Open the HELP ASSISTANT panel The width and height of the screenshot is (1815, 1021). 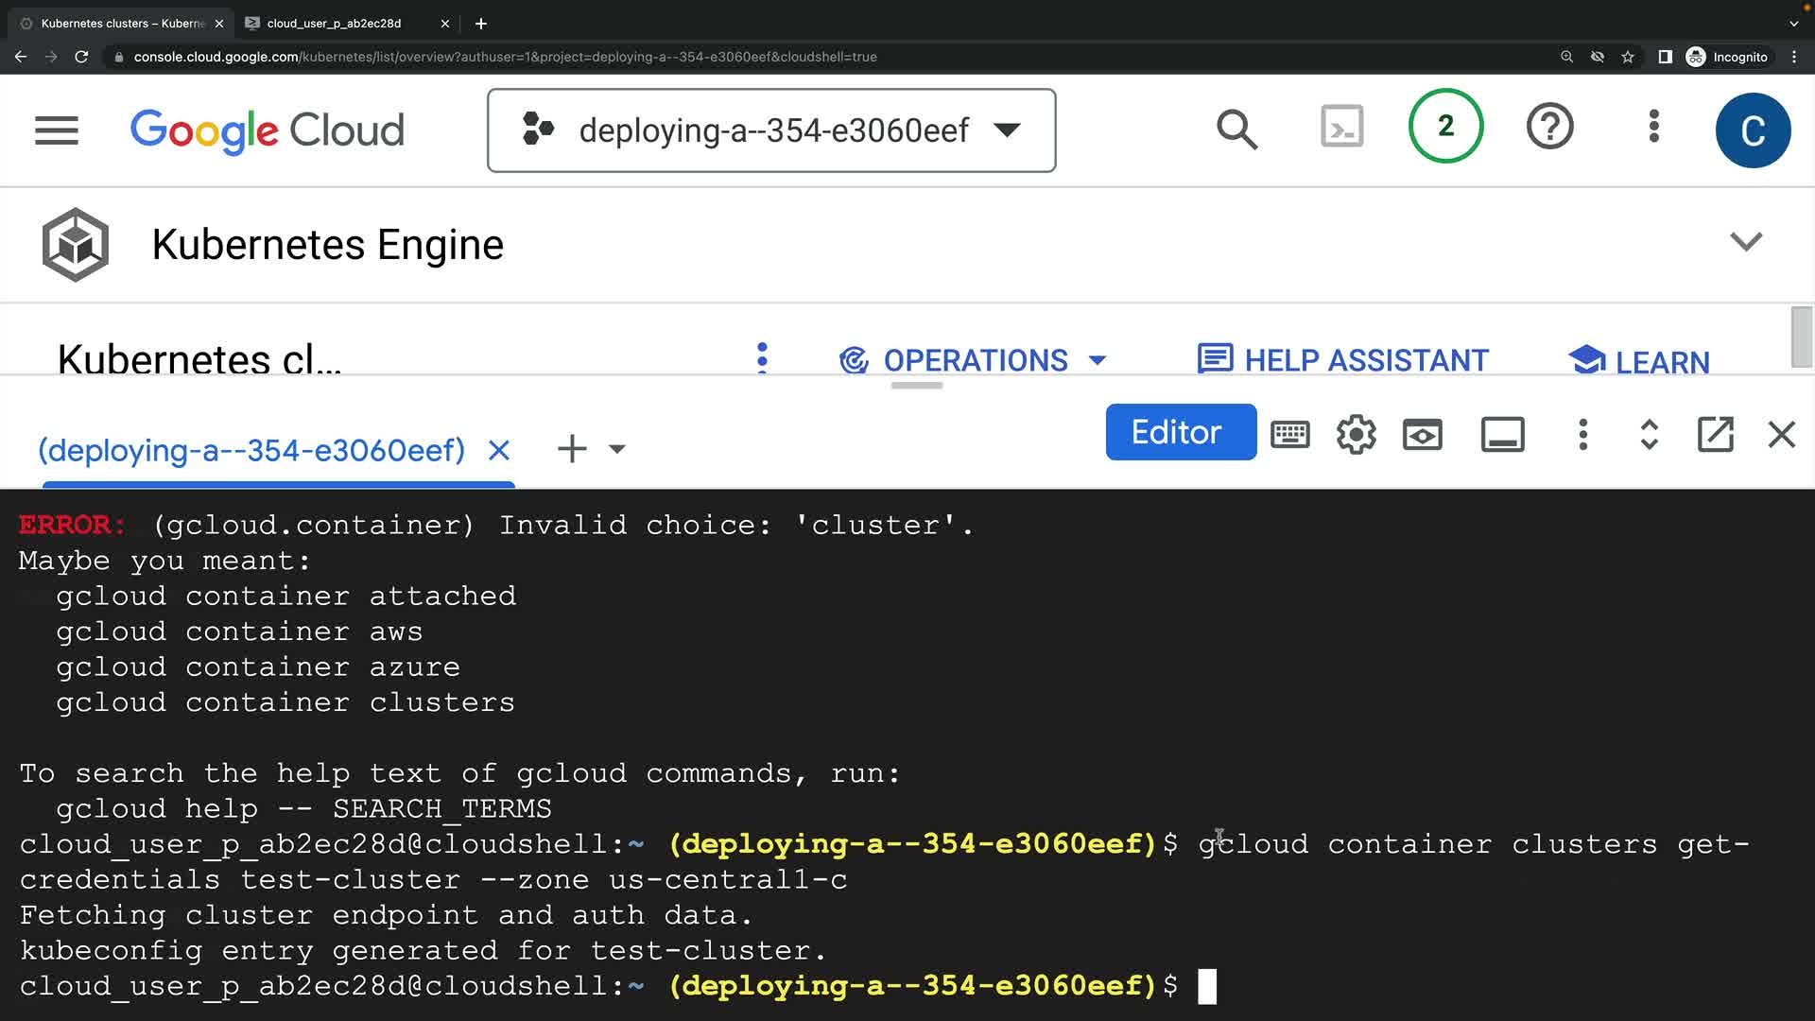pyautogui.click(x=1343, y=360)
